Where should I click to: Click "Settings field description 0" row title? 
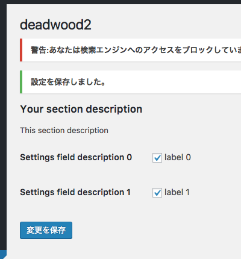pos(76,157)
